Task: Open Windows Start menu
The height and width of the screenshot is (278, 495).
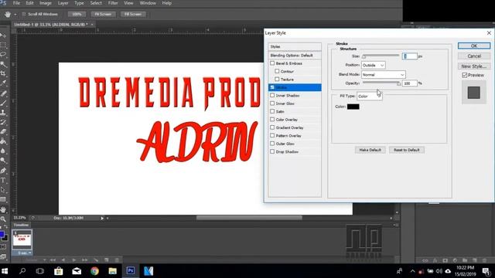Action: coord(5,271)
